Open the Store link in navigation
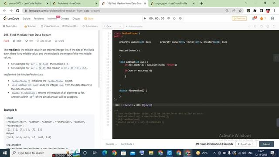 [x=89, y=18]
